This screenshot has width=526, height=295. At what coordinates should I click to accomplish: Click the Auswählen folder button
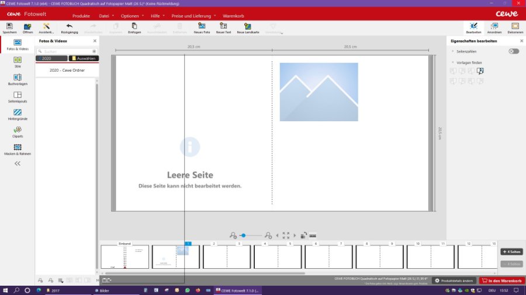point(84,58)
